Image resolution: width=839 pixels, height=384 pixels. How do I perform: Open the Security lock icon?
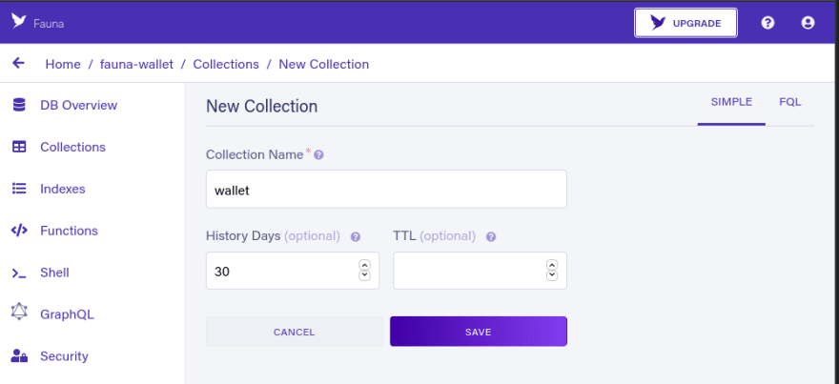[19, 356]
